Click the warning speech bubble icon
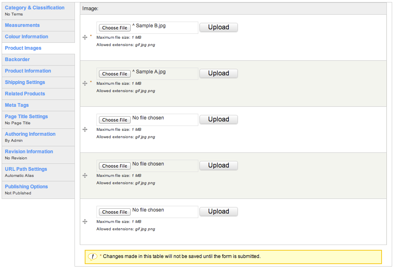This screenshot has width=395, height=269. point(92,257)
